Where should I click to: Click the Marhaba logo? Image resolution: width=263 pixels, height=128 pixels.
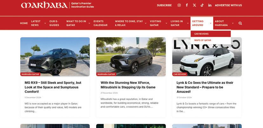pos(44,5)
